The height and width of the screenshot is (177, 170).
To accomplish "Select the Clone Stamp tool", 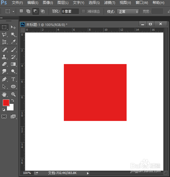I will pyautogui.click(x=4, y=57).
